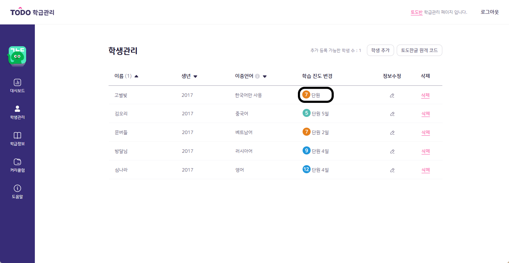Select the student name 심나라
Image resolution: width=509 pixels, height=263 pixels.
(x=121, y=170)
